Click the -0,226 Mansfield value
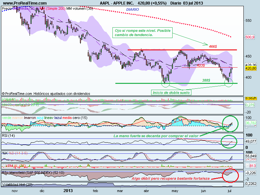Viewport: 260px width, 195px height. [251, 173]
